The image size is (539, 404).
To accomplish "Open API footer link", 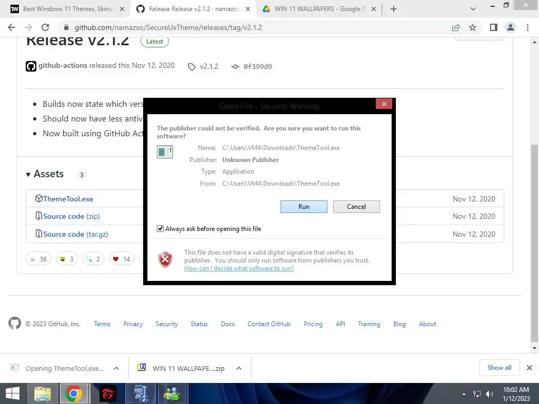I will tap(341, 324).
